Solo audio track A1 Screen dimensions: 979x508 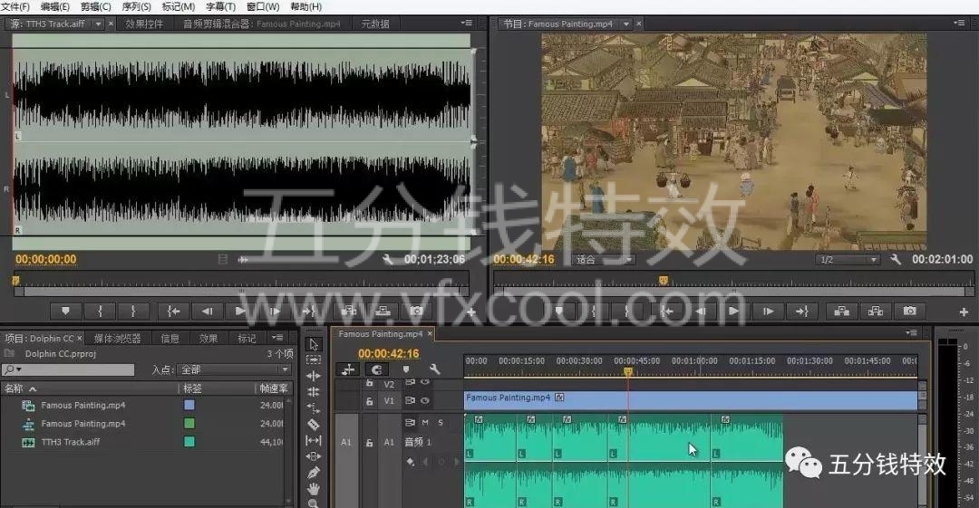point(441,423)
